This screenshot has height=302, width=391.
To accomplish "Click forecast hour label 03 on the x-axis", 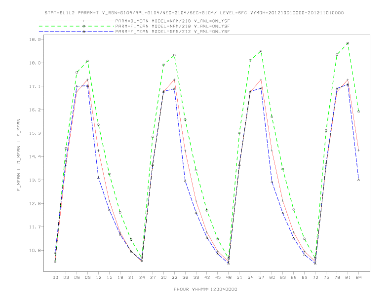I will click(66, 277).
